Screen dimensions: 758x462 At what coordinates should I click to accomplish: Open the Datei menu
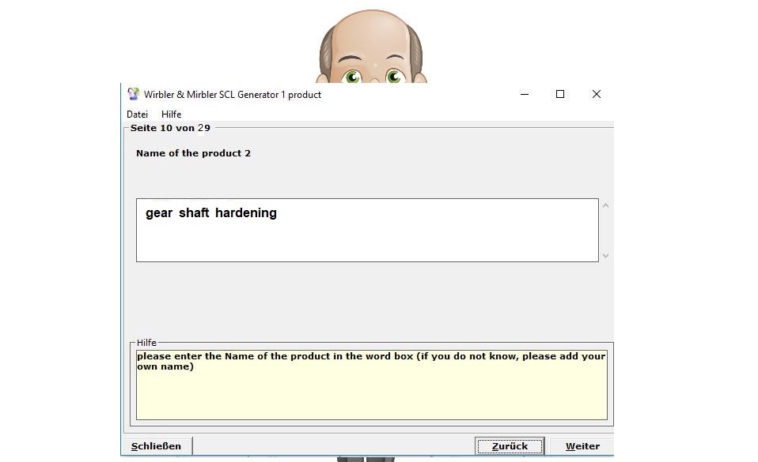(137, 115)
